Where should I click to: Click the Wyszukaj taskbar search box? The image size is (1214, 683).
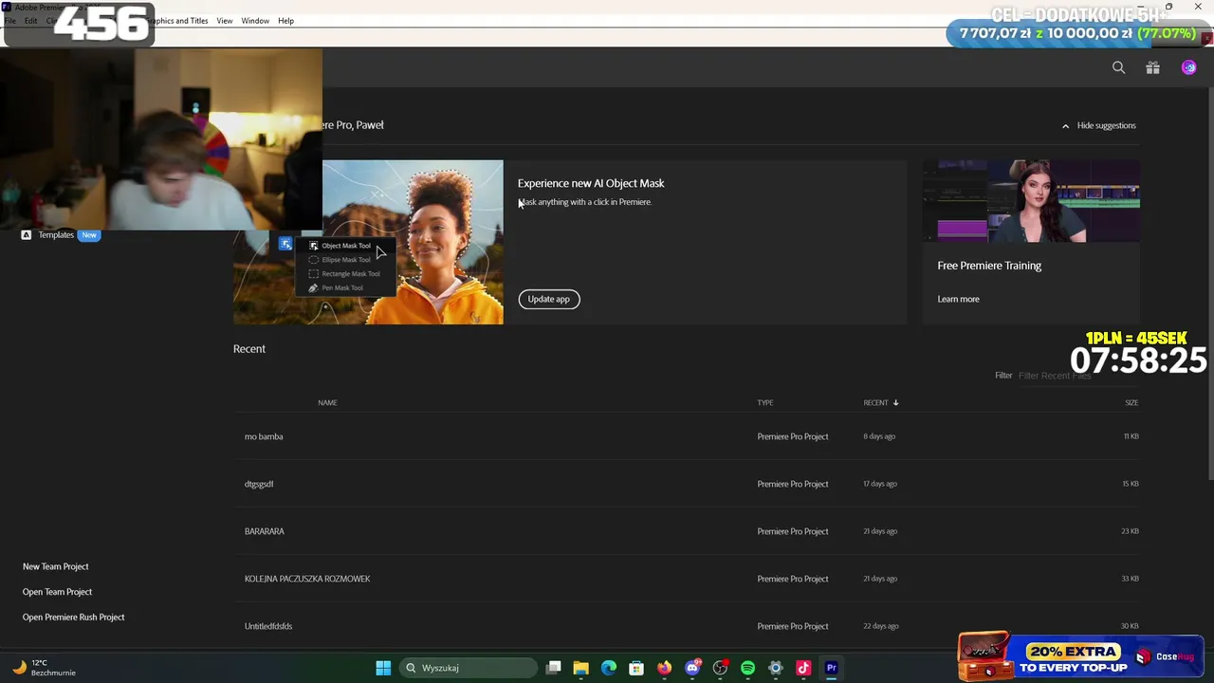pyautogui.click(x=469, y=668)
